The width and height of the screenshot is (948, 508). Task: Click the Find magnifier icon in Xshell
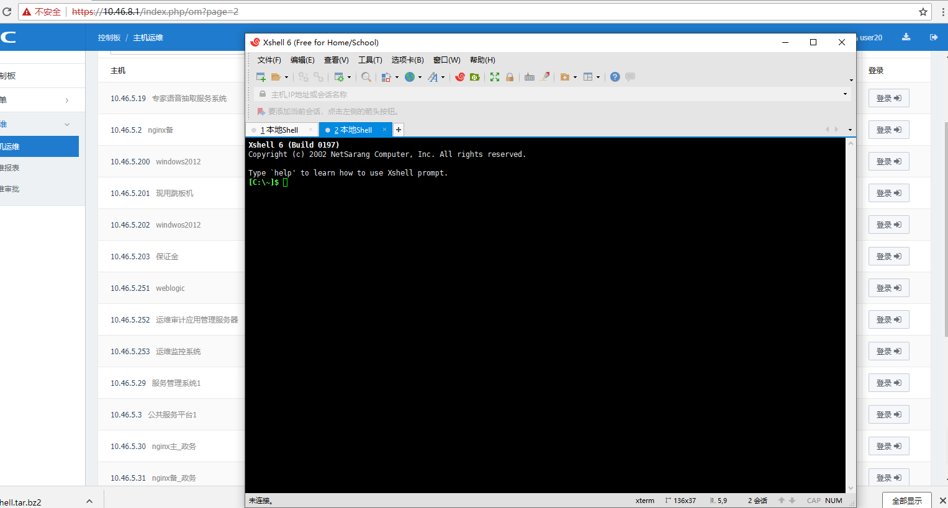[x=366, y=77]
